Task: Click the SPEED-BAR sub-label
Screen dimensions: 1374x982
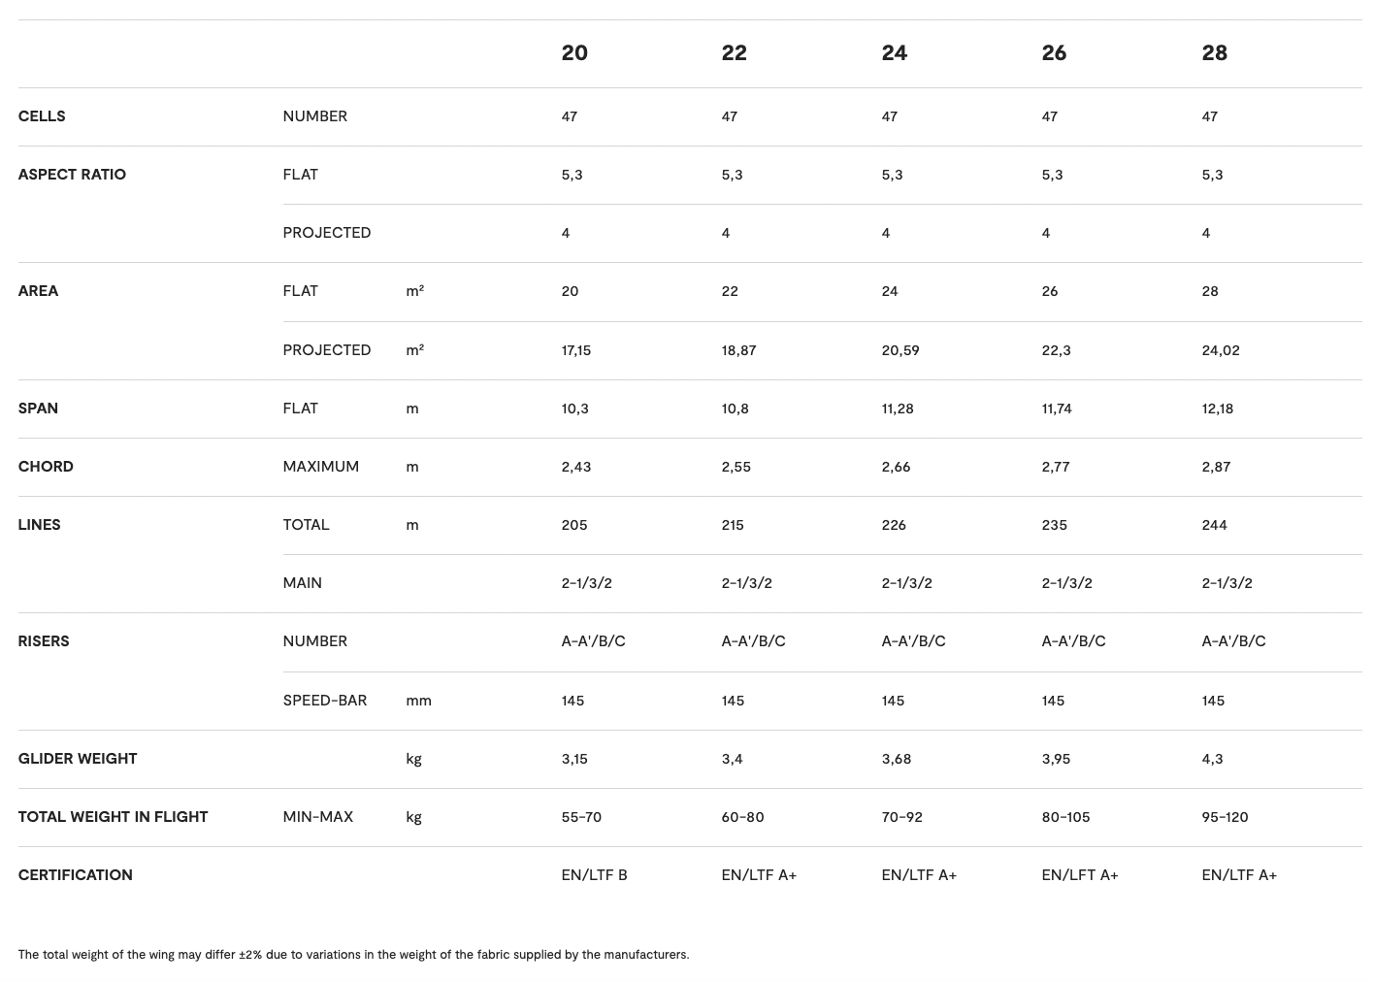Action: (x=324, y=701)
